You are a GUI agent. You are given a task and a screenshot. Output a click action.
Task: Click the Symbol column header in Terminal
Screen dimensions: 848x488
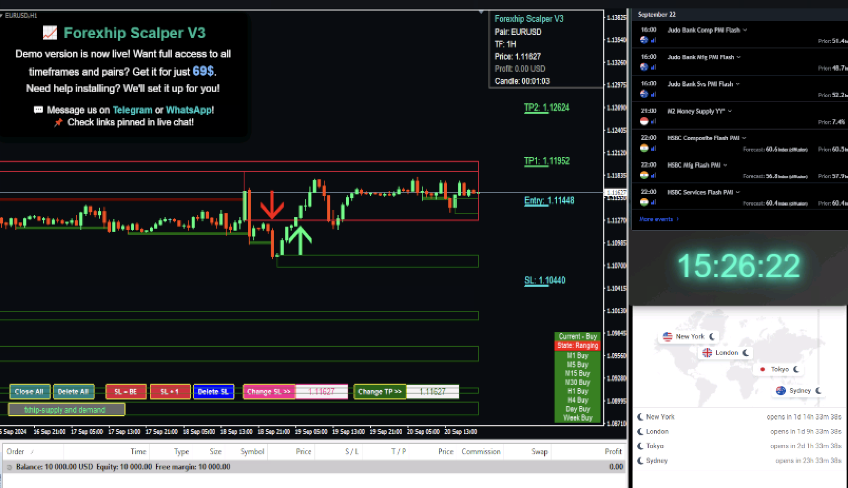point(252,452)
